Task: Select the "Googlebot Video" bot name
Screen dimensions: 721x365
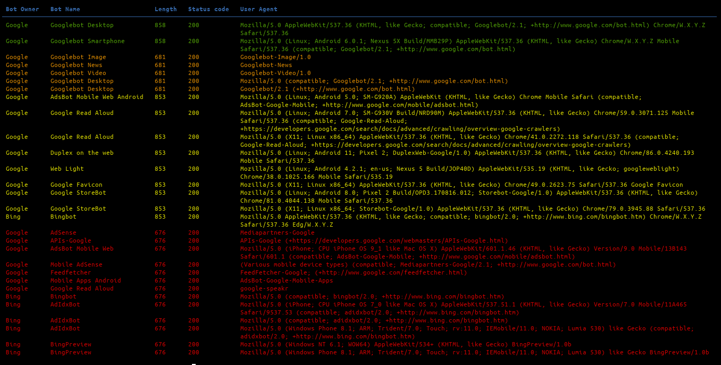Action: [78, 73]
